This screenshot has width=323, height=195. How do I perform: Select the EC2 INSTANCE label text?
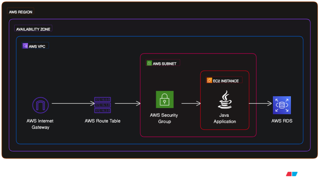pyautogui.click(x=226, y=81)
